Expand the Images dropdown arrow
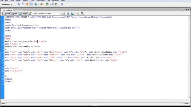The width and height of the screenshot is (191, 107). pos(38,4)
